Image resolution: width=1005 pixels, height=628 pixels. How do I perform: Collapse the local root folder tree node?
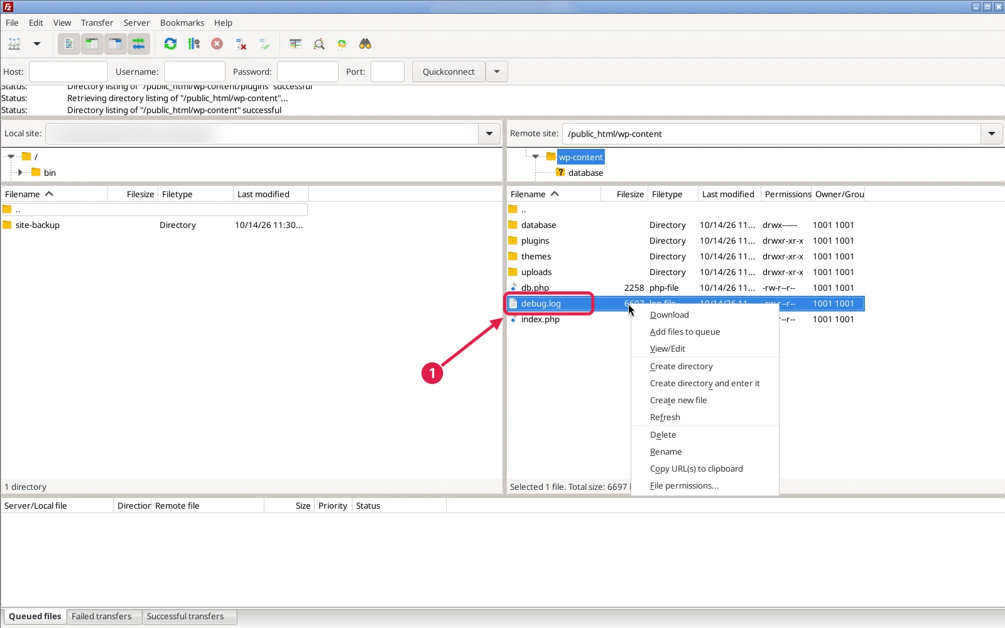pos(11,156)
